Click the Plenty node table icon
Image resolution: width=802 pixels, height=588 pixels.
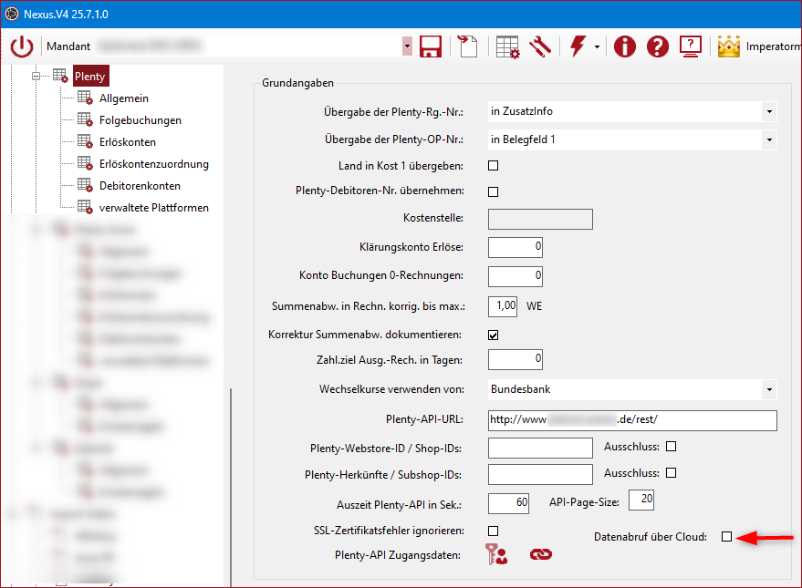pyautogui.click(x=60, y=76)
